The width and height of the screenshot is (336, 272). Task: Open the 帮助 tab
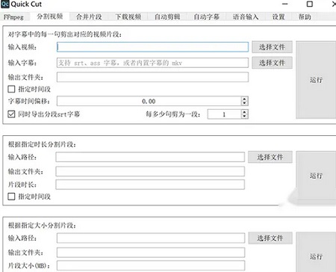(305, 17)
